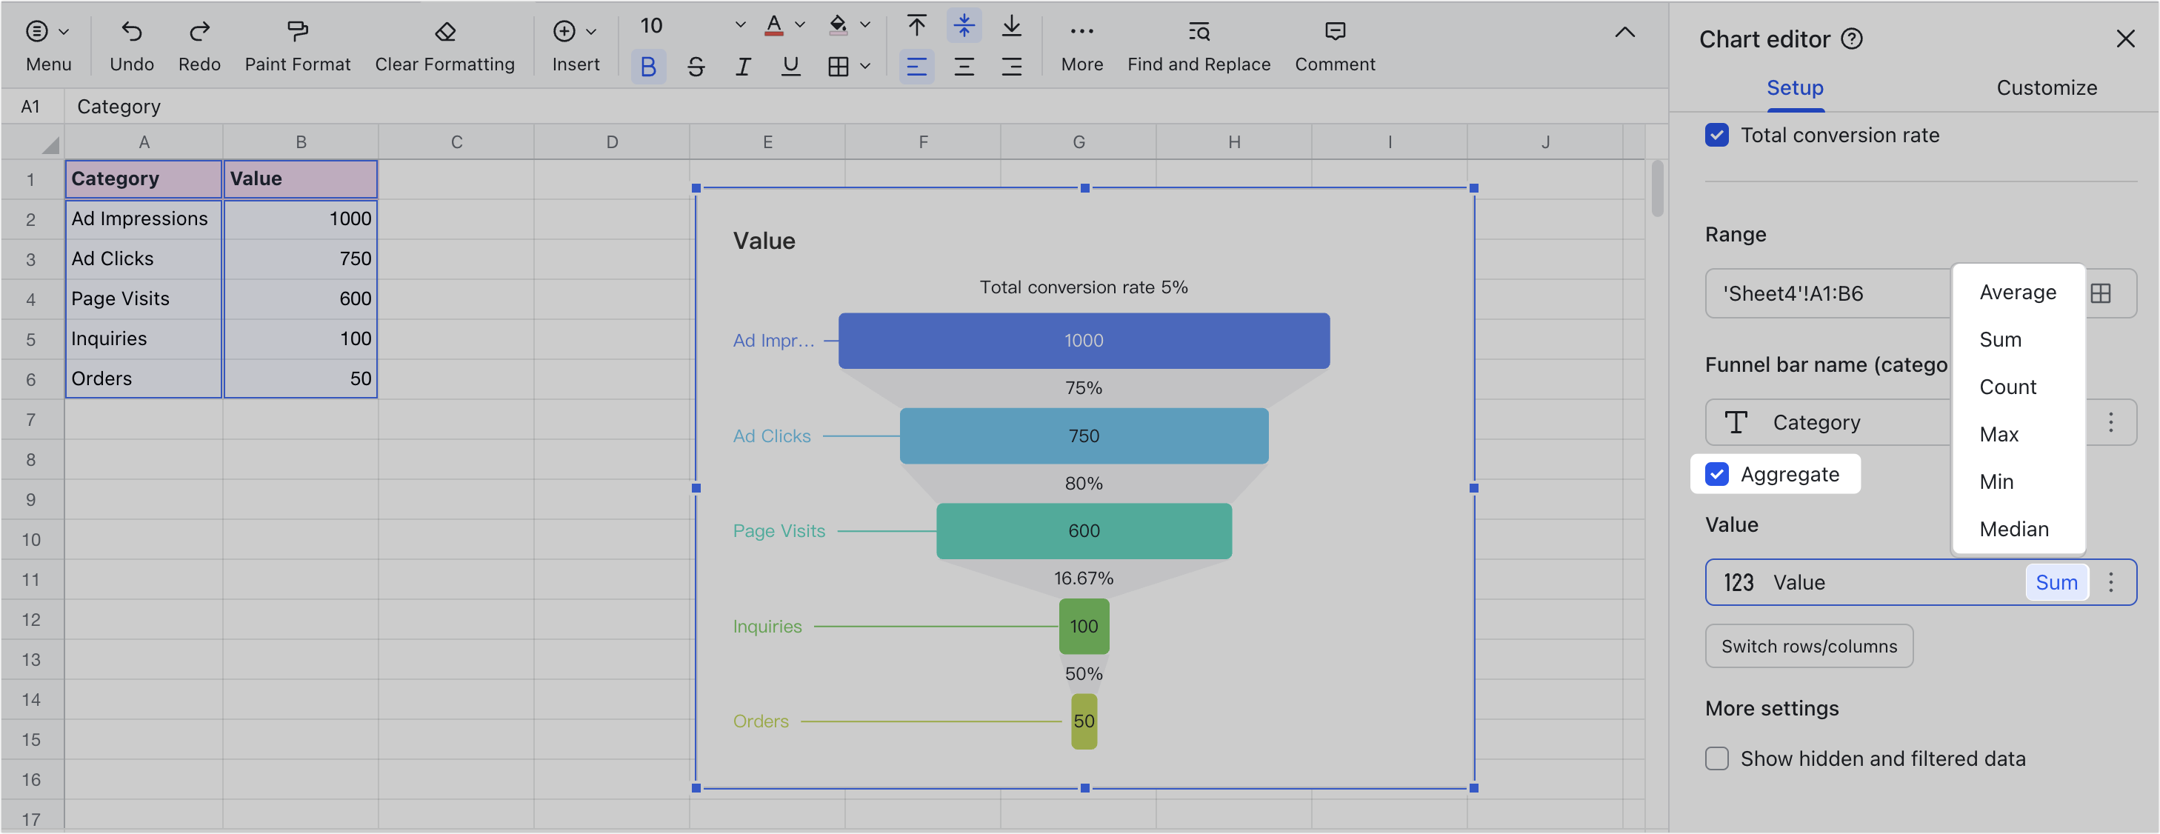This screenshot has height=834, width=2160.
Task: Apply strikethrough formatting
Action: (x=696, y=66)
